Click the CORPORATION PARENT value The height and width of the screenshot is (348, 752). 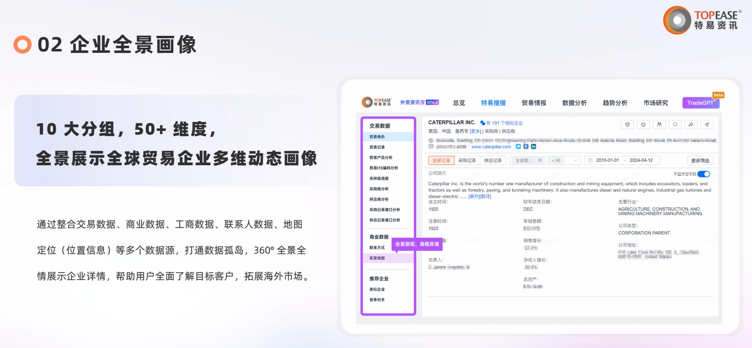[x=644, y=233]
